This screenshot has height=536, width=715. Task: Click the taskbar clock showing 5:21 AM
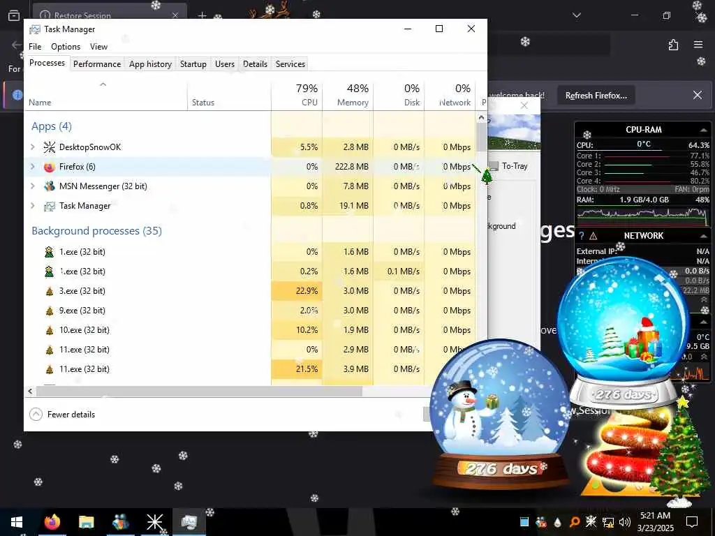[x=655, y=521]
